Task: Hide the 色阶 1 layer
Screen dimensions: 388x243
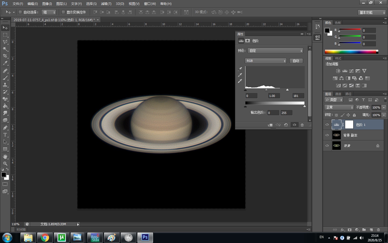Action: (x=327, y=125)
